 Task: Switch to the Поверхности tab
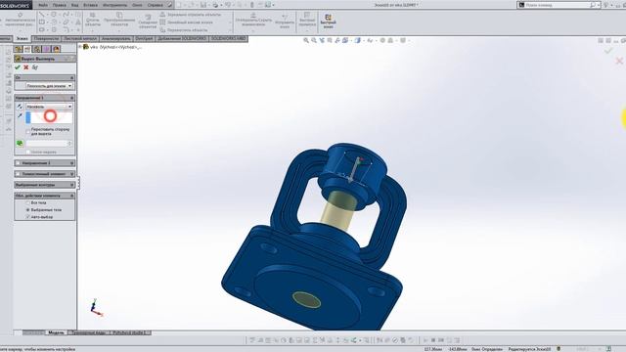(x=46, y=39)
